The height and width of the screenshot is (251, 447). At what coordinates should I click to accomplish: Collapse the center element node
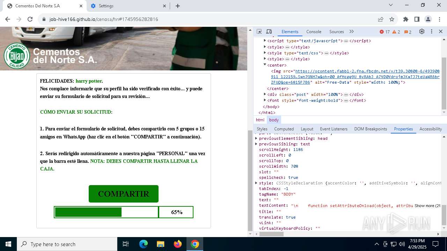click(265, 65)
